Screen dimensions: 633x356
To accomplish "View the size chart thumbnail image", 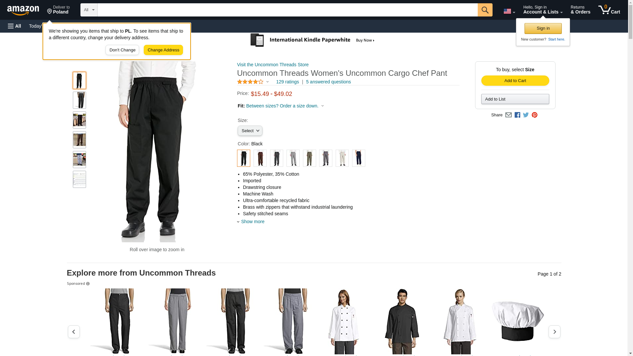I will click(x=79, y=179).
